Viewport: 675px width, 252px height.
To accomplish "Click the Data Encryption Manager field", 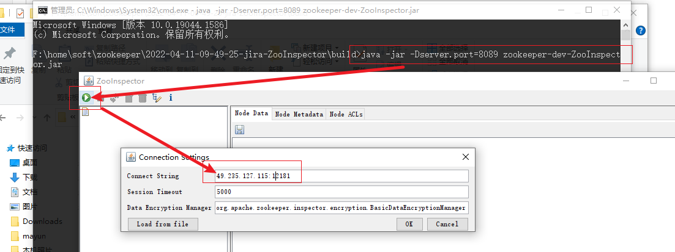I will pos(341,208).
